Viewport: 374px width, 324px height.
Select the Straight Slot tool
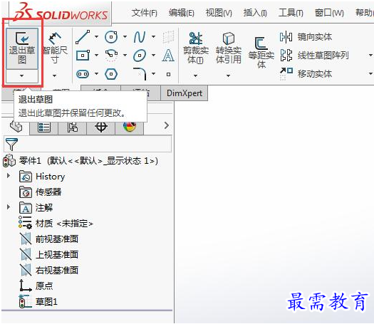click(x=83, y=74)
